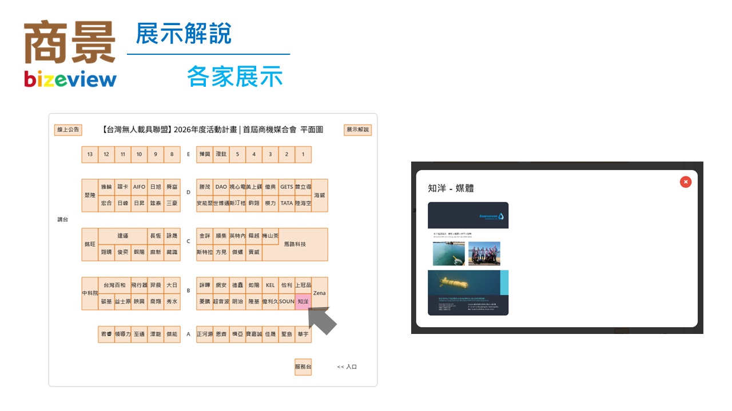The width and height of the screenshot is (732, 411).
Task: Click the KEL booth in row B
Action: (270, 285)
